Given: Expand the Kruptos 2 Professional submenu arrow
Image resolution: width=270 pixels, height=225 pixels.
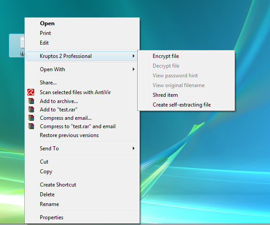Looking at the screenshot, I should coord(133,56).
